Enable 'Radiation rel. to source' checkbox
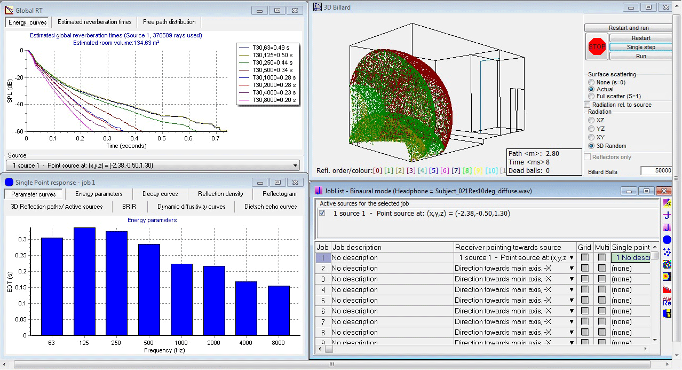This screenshot has height=370, width=682. pos(588,105)
